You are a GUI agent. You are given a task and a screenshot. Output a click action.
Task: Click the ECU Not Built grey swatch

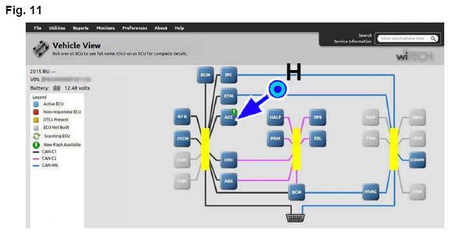(36, 127)
